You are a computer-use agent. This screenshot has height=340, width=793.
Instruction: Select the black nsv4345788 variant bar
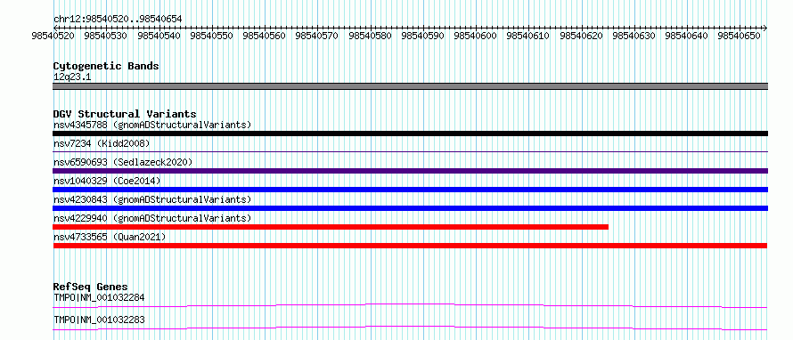410,134
